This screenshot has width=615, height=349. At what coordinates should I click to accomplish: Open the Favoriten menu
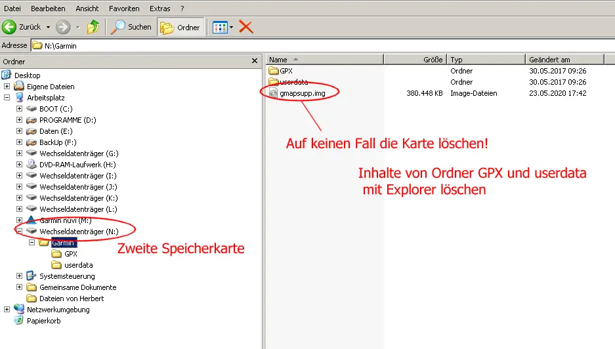pos(124,9)
